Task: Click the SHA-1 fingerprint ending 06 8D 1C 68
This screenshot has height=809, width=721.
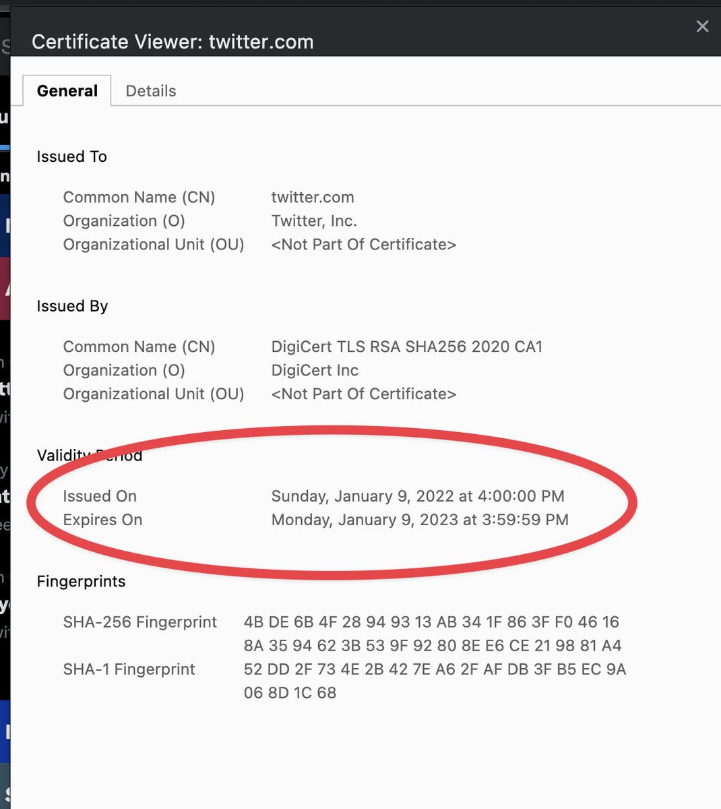Action: tap(290, 692)
